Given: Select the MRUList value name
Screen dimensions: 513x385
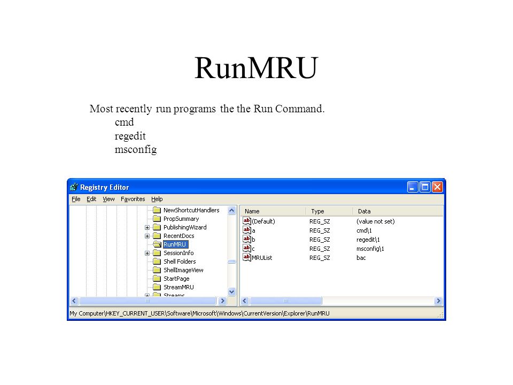Looking at the screenshot, I should coord(262,258).
